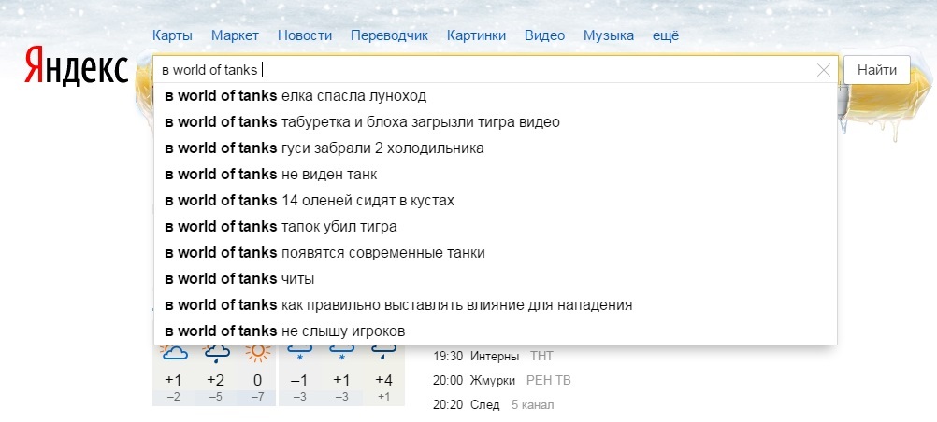Select suggestion 'читы'

496,279
